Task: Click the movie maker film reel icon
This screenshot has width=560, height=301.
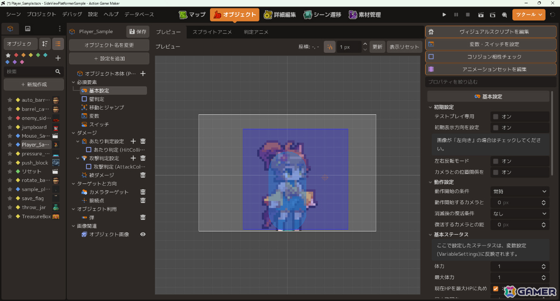Action: pos(504,14)
